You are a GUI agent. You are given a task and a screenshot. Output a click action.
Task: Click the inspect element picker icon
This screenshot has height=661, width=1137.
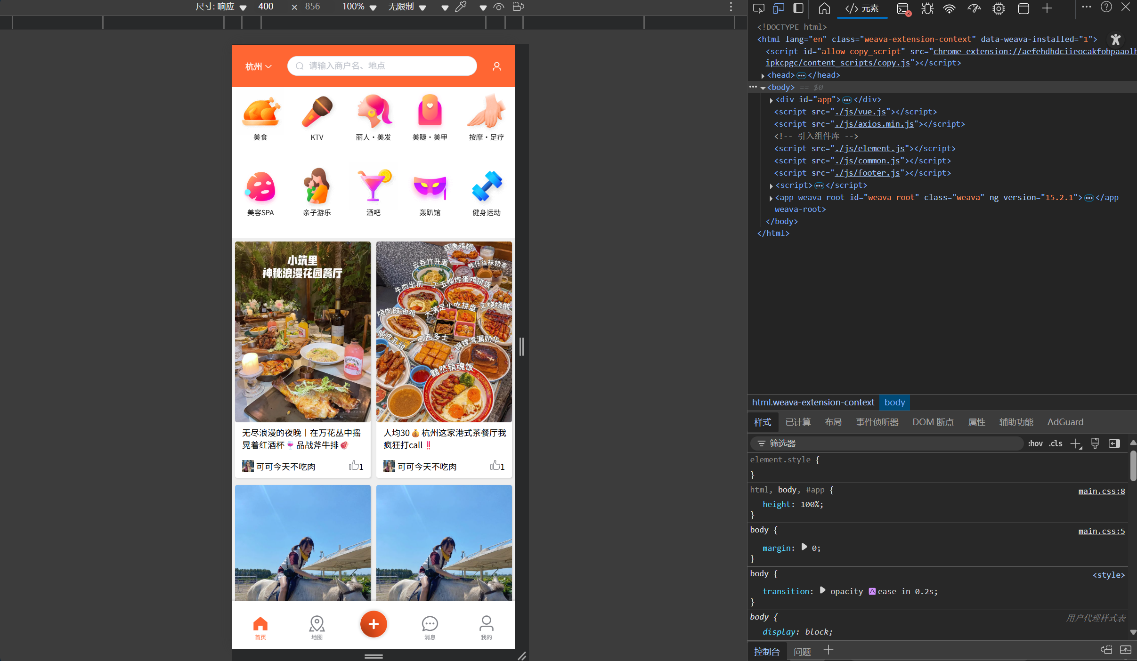(758, 8)
